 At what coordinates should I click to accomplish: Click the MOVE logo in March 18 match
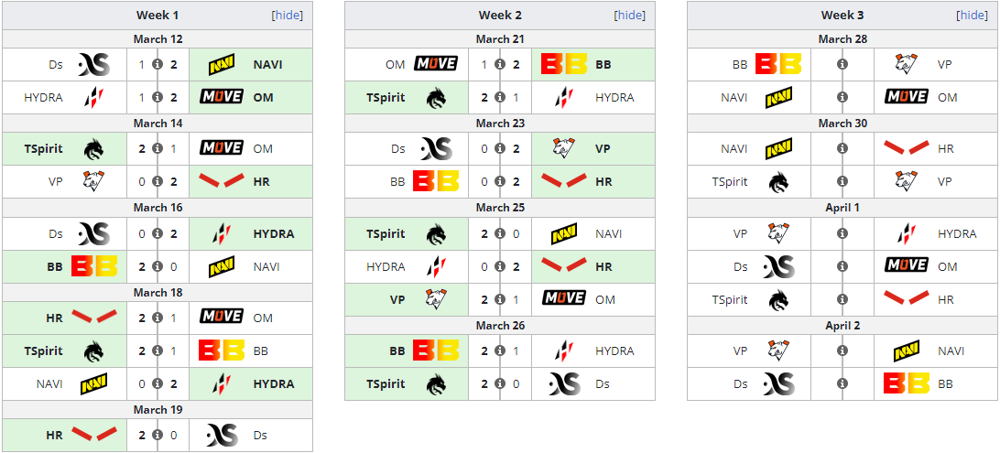pyautogui.click(x=222, y=317)
